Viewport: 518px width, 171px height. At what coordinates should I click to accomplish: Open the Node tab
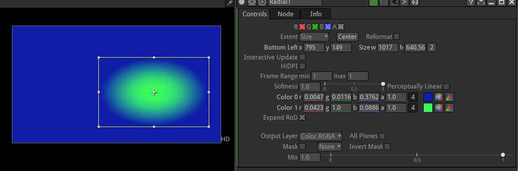point(285,14)
